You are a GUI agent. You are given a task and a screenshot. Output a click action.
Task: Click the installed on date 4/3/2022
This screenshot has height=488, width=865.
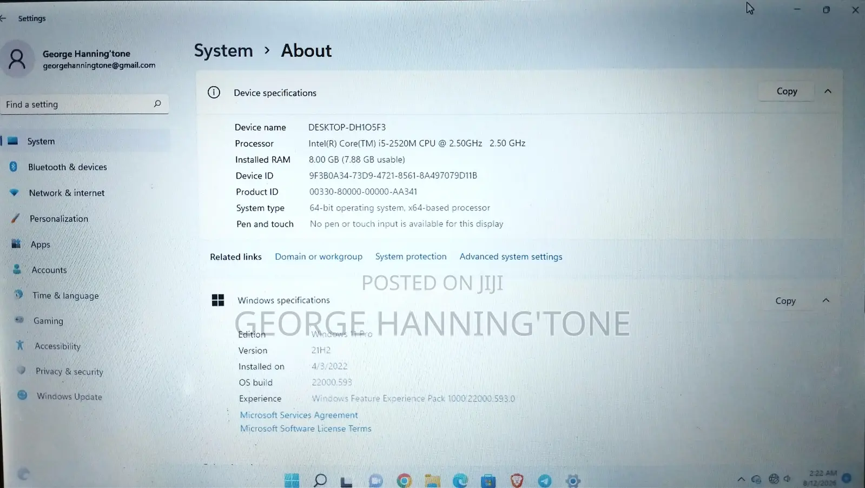[329, 366]
